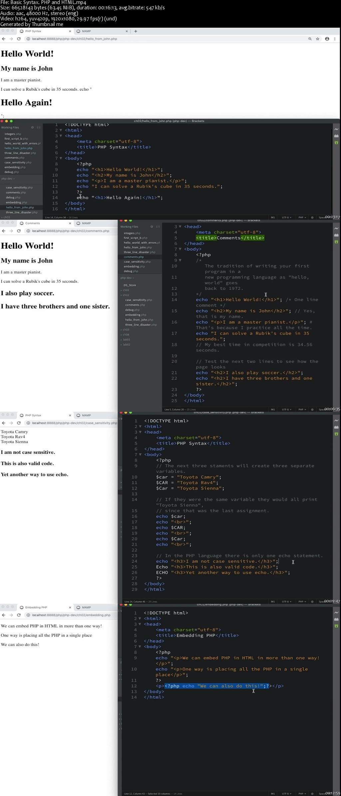Collapse <html> fold on line 2, hello_from_john.php
The height and width of the screenshot is (796, 341).
(61, 130)
